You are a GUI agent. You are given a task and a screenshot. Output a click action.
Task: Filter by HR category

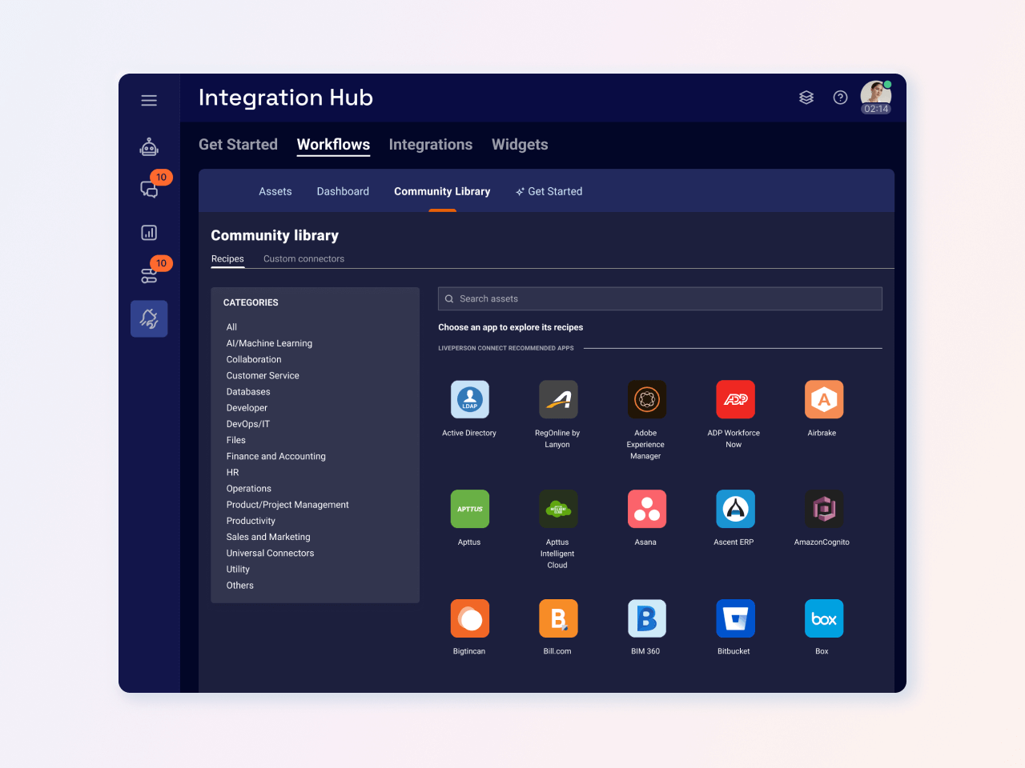(232, 472)
